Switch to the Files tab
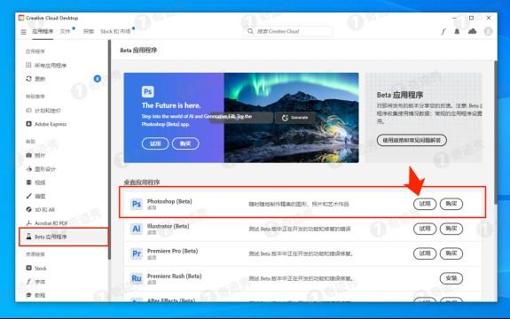Screen dimensions: 510x319 click(66, 31)
